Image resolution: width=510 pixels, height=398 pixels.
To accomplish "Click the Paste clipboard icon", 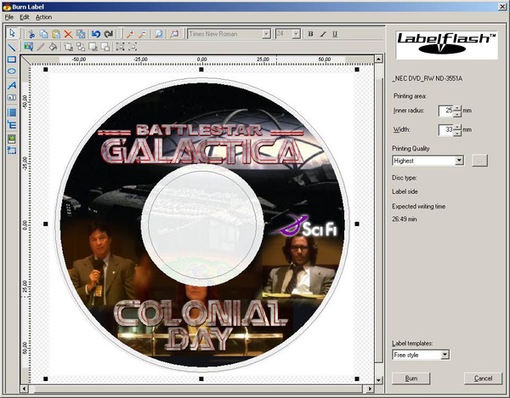I will [56, 34].
